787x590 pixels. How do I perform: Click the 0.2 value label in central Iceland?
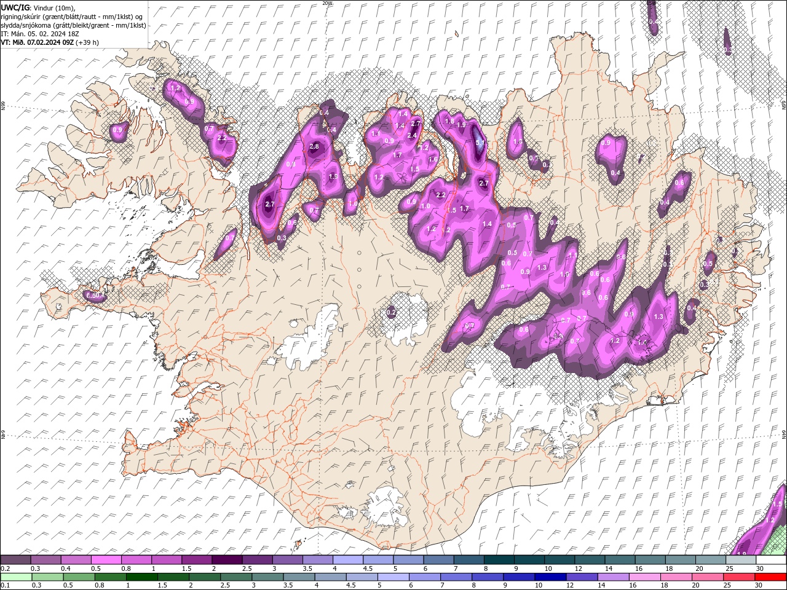point(391,312)
